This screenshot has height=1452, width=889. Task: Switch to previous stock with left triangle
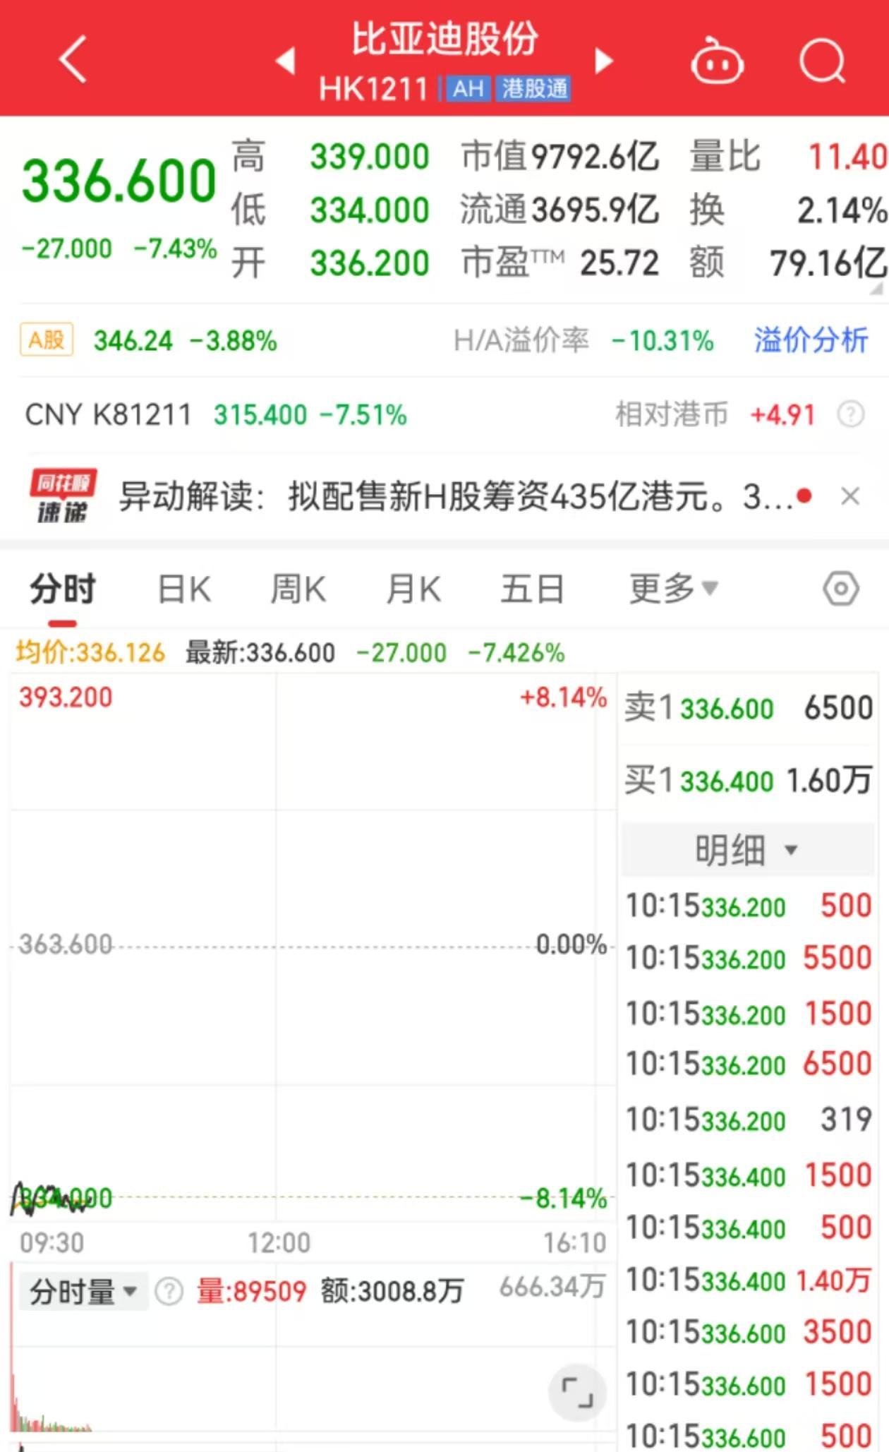[286, 61]
